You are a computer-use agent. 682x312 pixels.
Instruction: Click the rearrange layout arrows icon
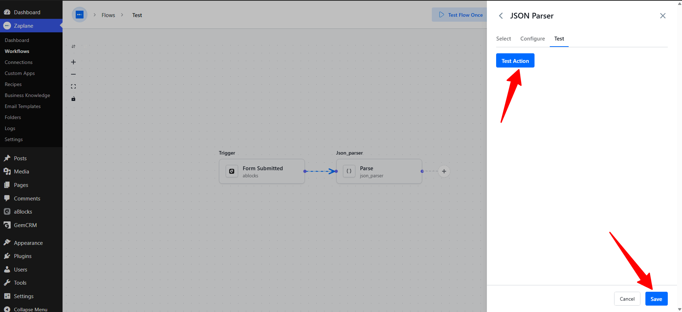[73, 47]
